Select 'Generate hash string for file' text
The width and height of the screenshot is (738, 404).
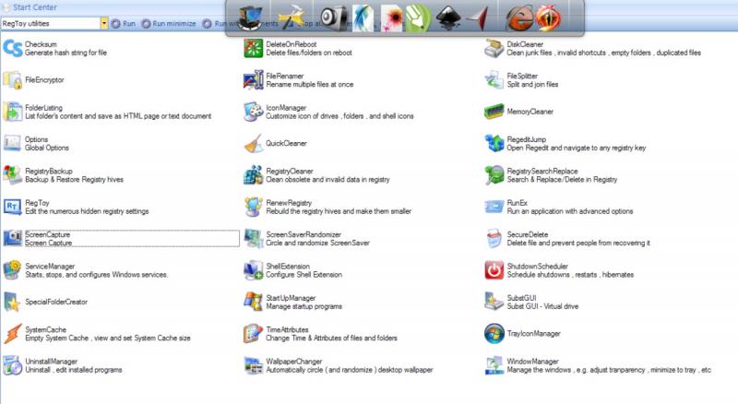(x=65, y=53)
